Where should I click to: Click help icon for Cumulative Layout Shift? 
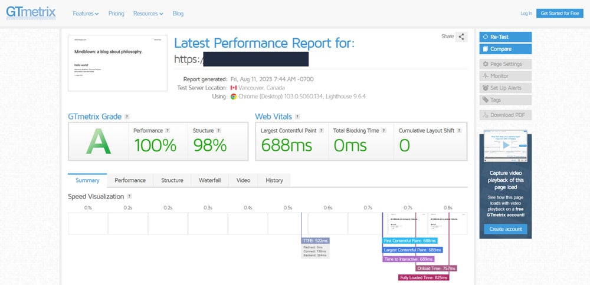tap(458, 130)
